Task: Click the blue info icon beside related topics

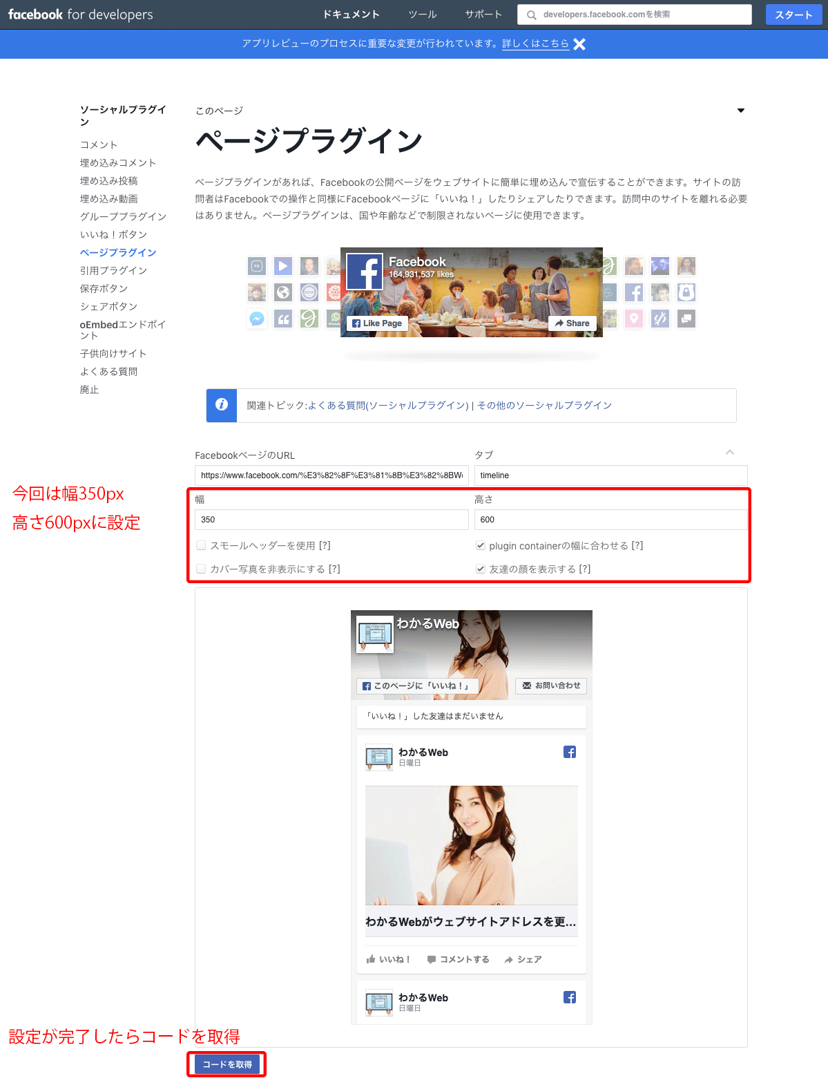Action: tap(222, 405)
